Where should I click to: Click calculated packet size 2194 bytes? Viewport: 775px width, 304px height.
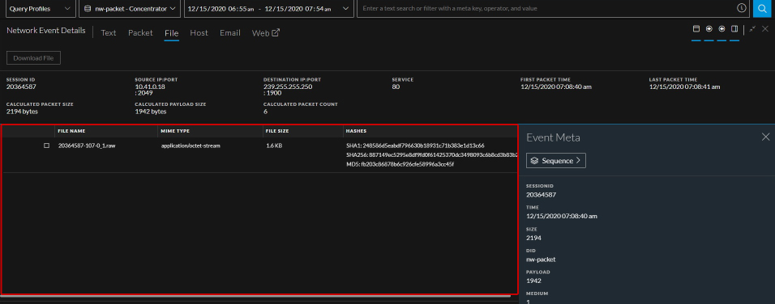pos(22,112)
